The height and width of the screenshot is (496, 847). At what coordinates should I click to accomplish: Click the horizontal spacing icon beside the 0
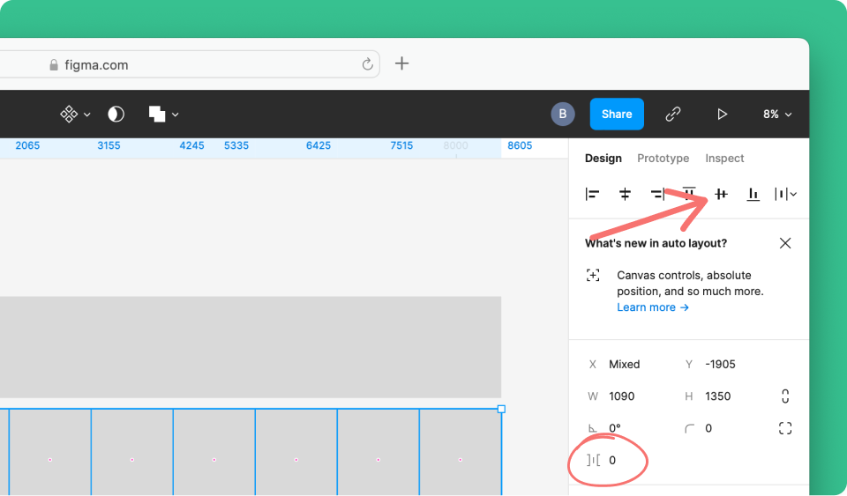[593, 460]
